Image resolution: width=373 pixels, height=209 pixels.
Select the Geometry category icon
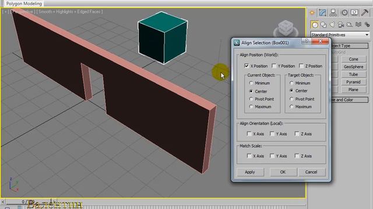coord(315,24)
